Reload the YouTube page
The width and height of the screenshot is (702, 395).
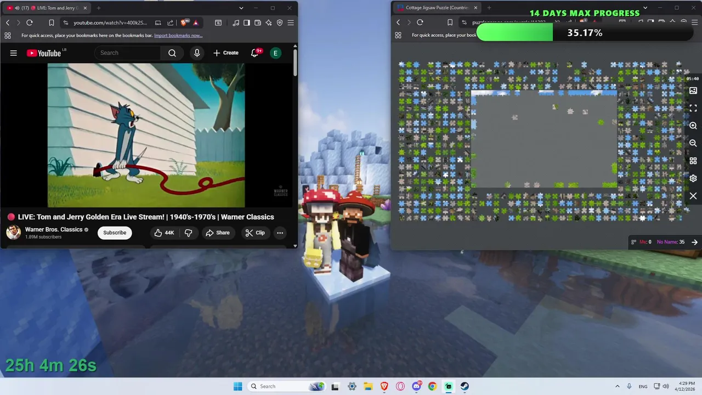click(30, 22)
